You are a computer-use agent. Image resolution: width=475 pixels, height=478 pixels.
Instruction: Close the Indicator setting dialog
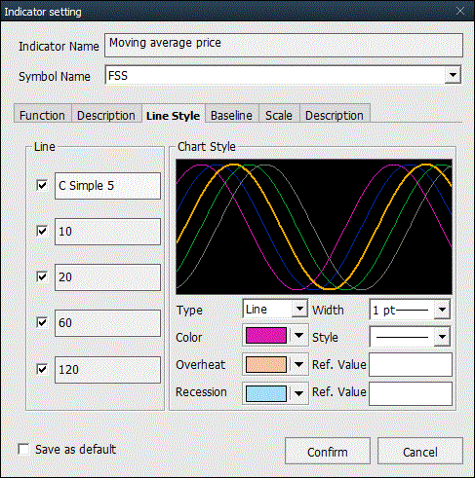(460, 11)
